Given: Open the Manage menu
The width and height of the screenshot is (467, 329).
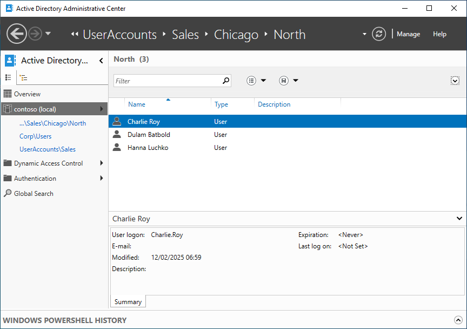Looking at the screenshot, I should coord(408,34).
